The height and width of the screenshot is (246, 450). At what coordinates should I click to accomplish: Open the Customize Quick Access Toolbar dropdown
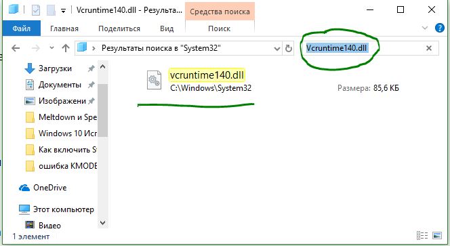click(x=64, y=11)
